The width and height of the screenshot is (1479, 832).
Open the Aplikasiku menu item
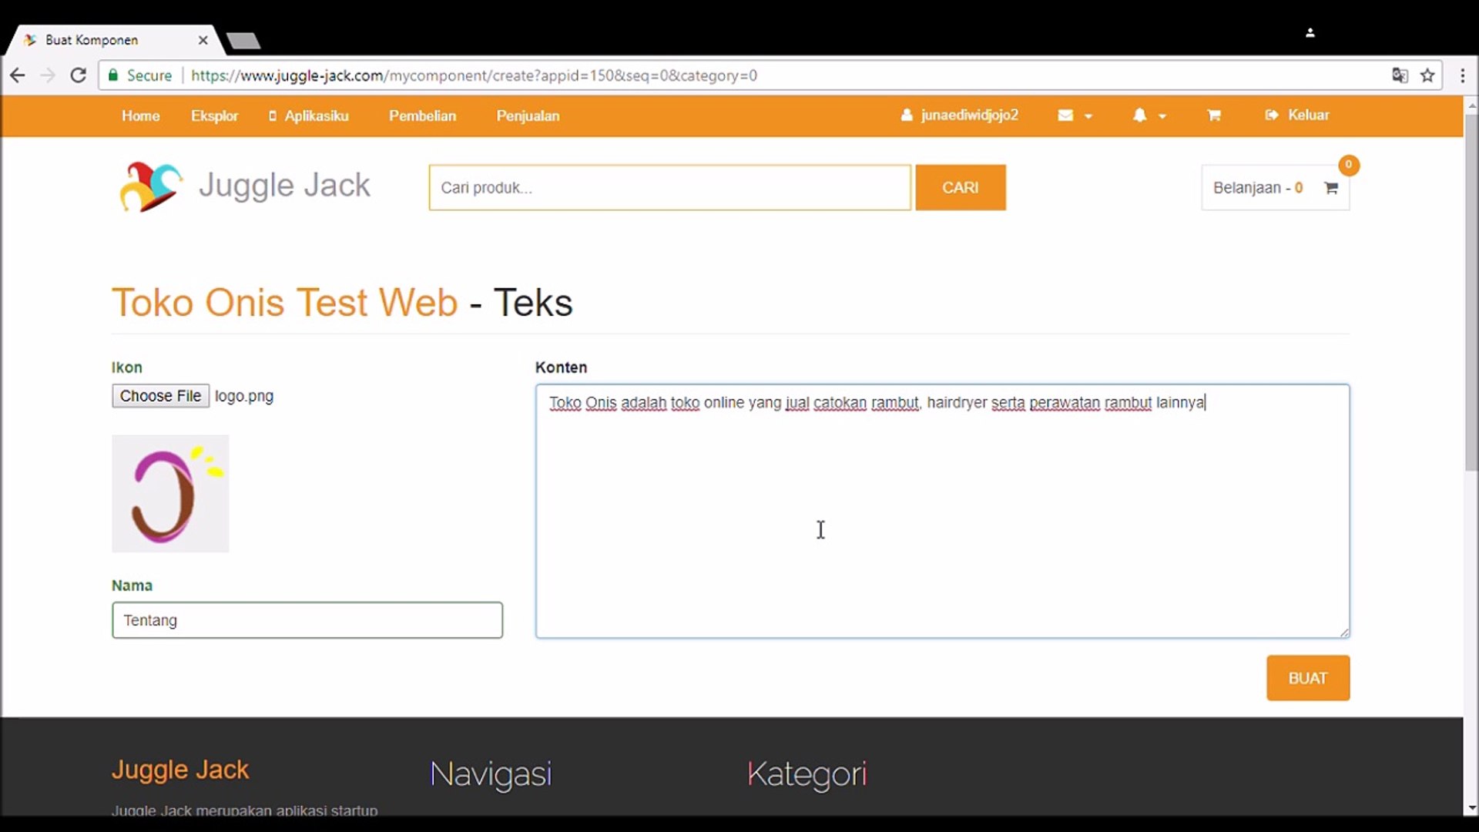click(x=308, y=116)
